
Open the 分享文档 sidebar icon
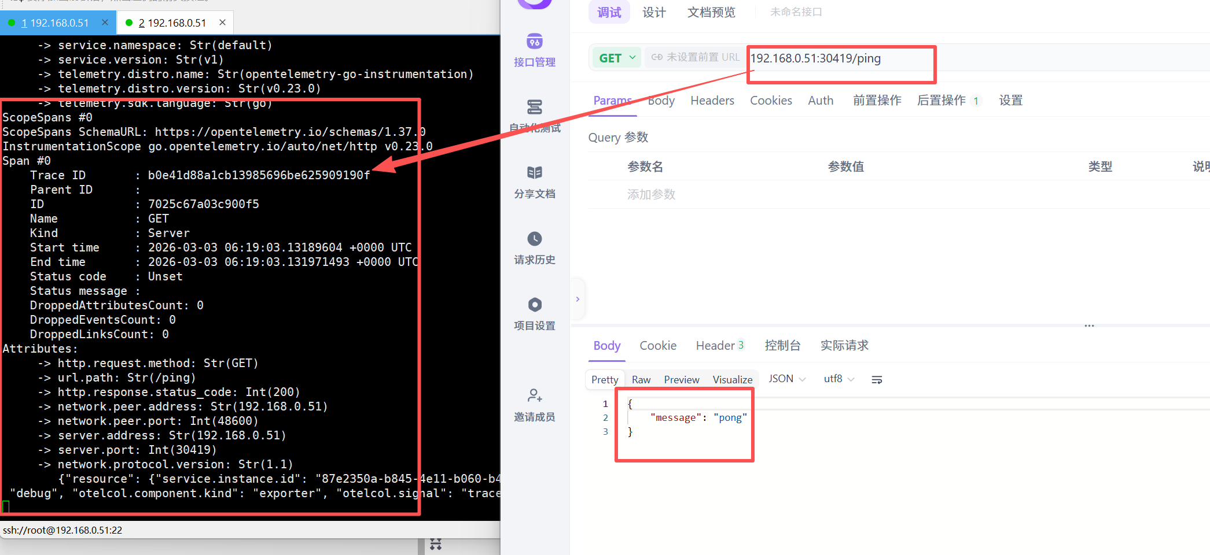[535, 173]
